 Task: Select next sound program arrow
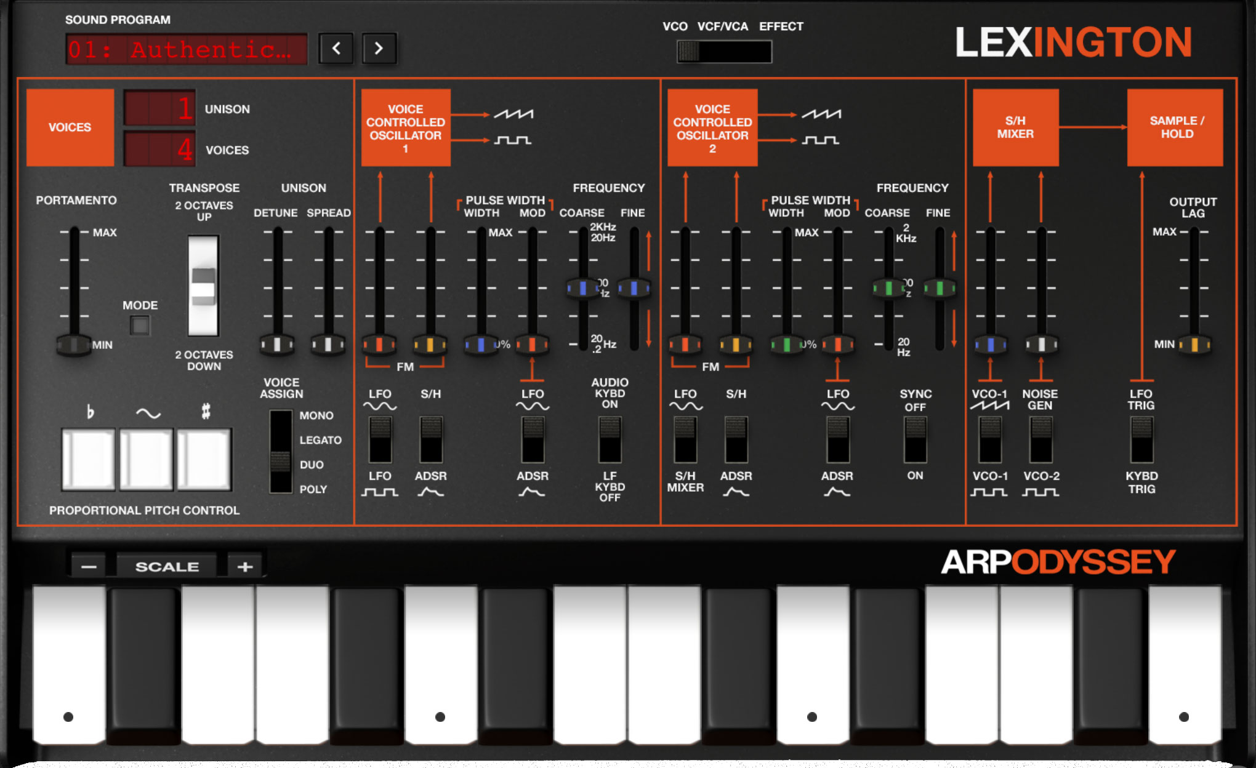pos(379,48)
